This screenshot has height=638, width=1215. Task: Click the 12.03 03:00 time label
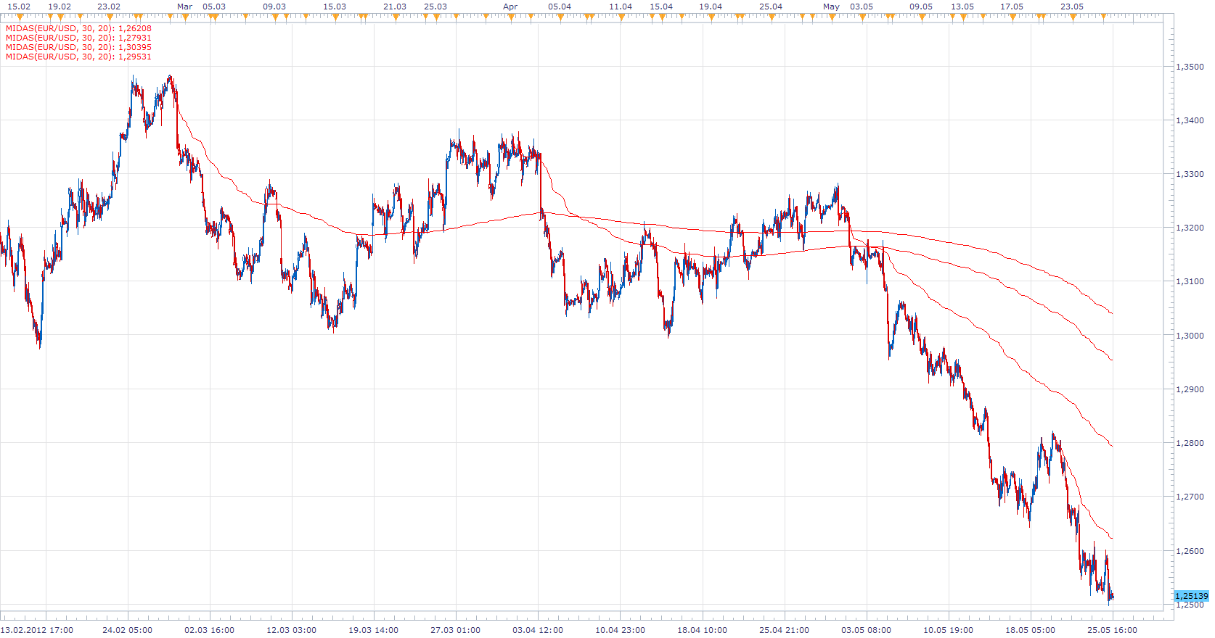[291, 630]
